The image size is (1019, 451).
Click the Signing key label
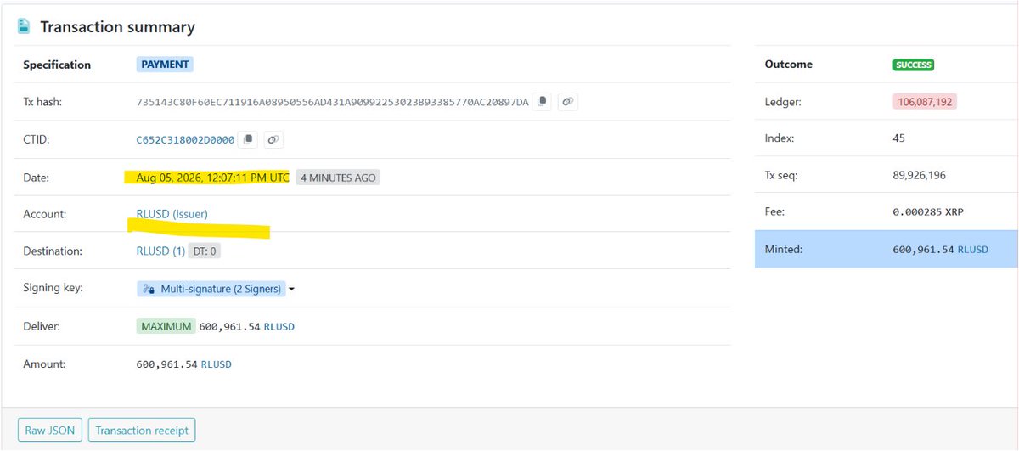[54, 289]
